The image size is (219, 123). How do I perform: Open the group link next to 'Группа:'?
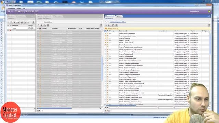coord(118,22)
